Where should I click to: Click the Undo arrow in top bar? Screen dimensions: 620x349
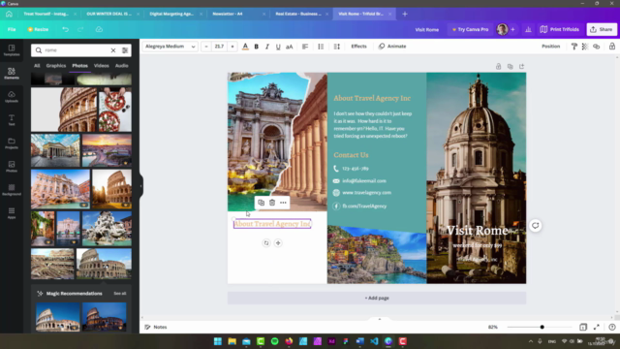click(x=65, y=29)
